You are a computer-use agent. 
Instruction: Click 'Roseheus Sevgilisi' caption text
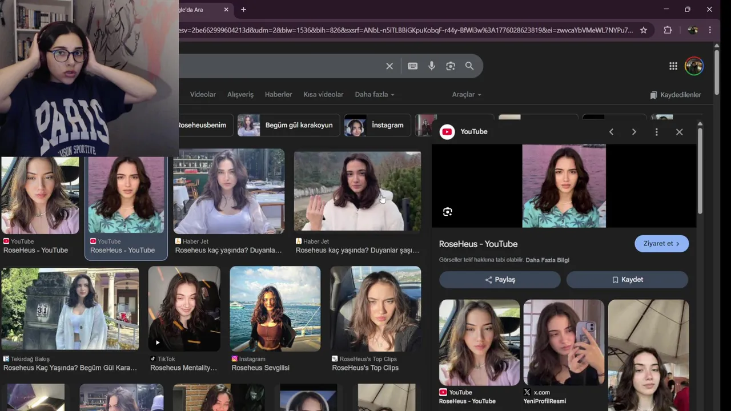(x=260, y=368)
